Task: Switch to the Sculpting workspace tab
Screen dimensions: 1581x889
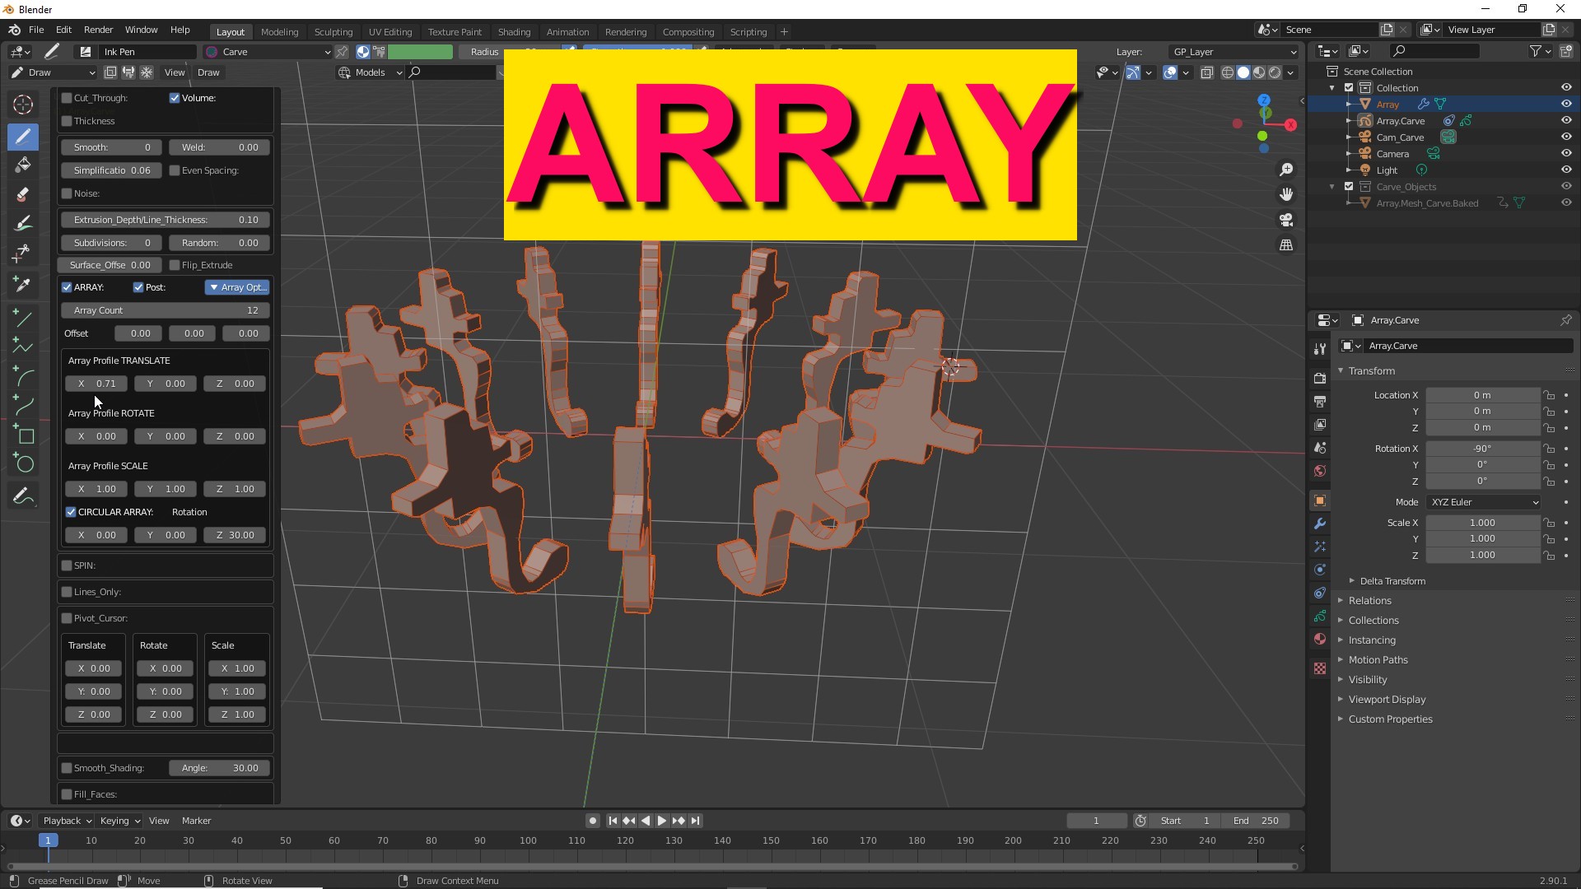Action: (333, 32)
